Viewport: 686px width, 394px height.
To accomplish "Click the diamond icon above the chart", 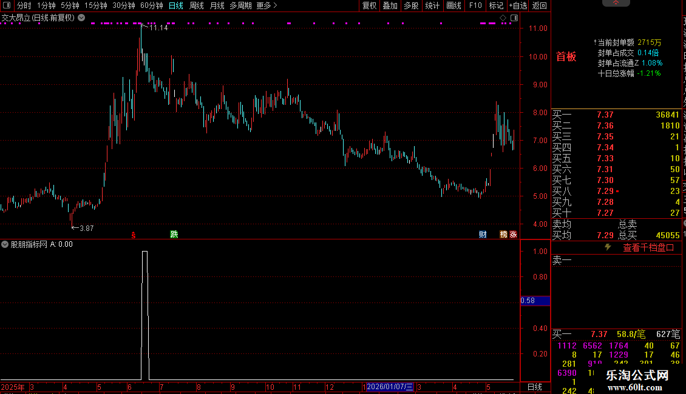I will [x=503, y=18].
